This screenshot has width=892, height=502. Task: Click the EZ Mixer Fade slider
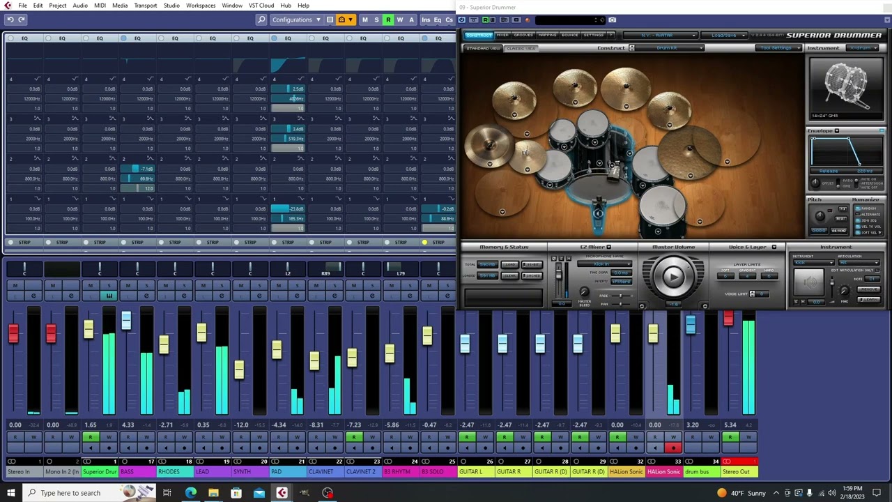click(x=620, y=296)
